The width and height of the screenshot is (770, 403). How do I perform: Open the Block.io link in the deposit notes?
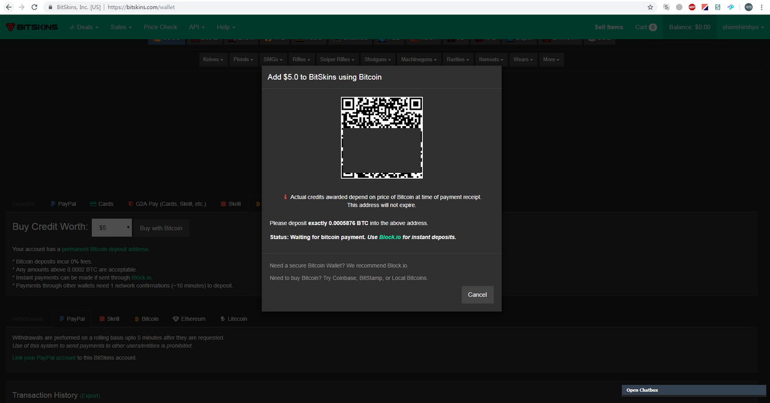(142, 277)
